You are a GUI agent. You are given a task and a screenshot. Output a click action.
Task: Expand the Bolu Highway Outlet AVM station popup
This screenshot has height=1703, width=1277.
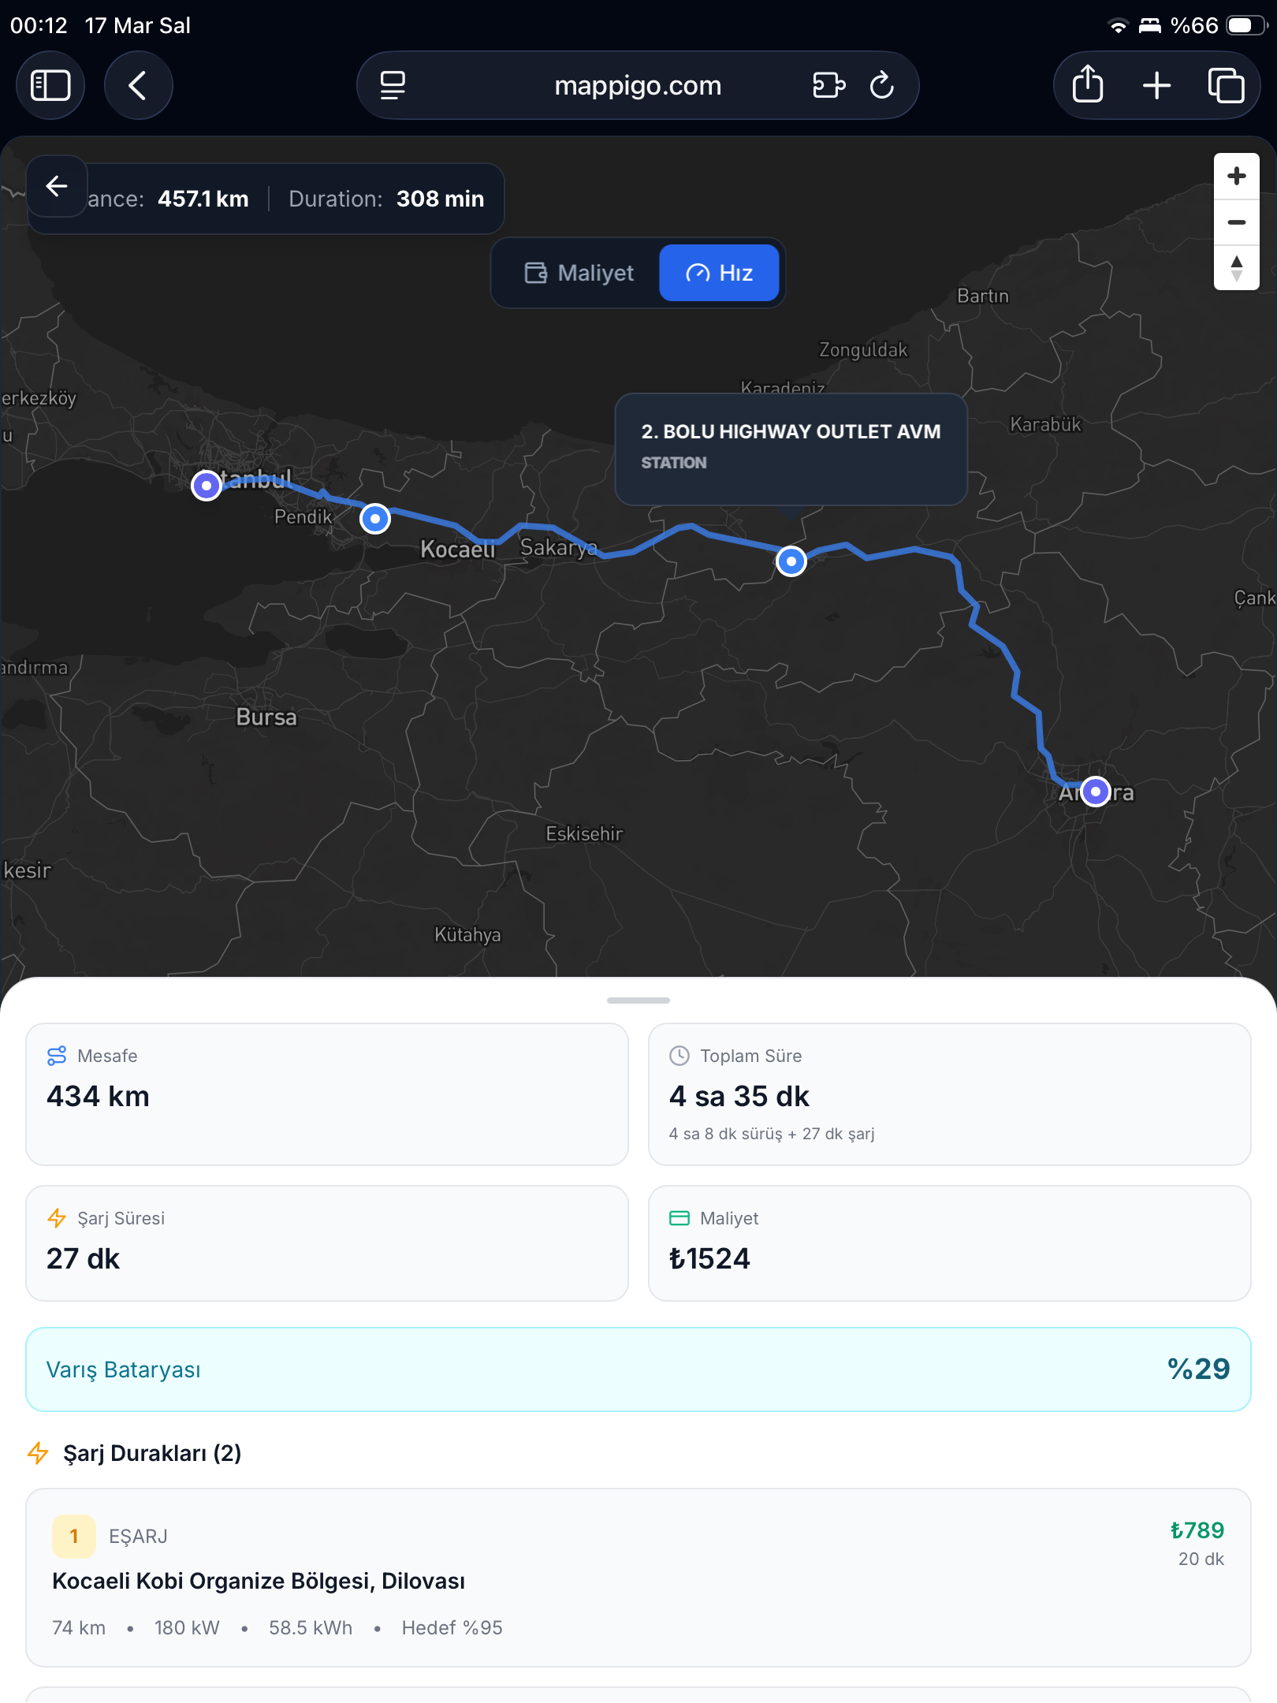(x=791, y=448)
